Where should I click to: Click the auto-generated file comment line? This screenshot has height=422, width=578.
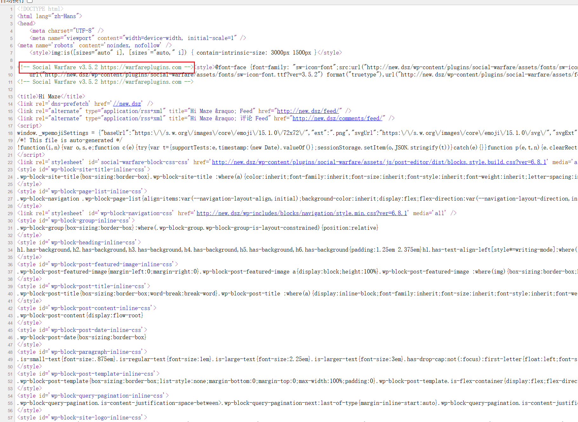point(70,140)
